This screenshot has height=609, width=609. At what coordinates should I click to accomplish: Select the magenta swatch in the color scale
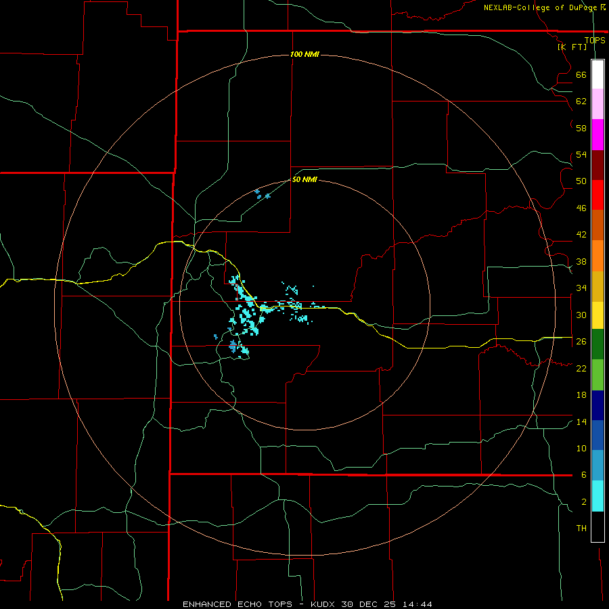click(597, 135)
